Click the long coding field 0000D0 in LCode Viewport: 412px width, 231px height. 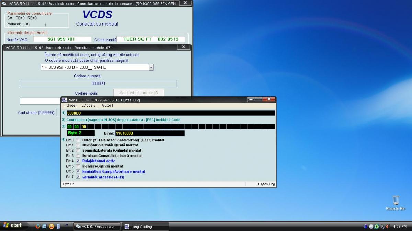pos(171,113)
